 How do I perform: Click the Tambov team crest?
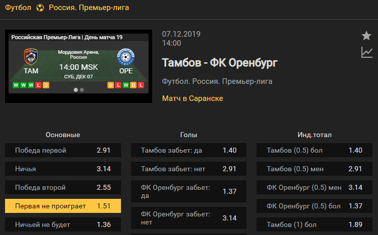pyautogui.click(x=31, y=57)
